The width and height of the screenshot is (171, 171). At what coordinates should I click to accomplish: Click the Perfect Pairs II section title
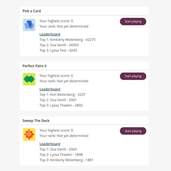pos(35,66)
